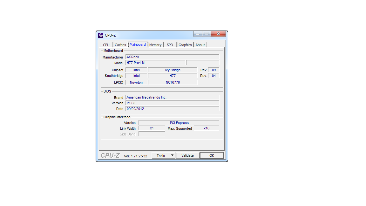Open the Caches tab
This screenshot has width=366, height=206.
tap(120, 45)
